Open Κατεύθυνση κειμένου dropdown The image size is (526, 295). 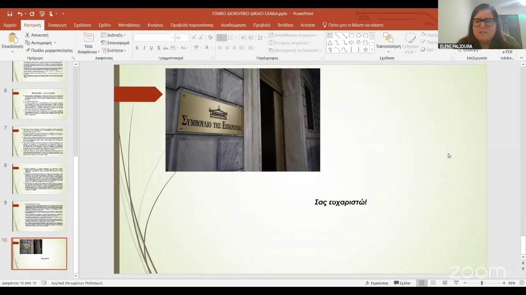point(294,35)
